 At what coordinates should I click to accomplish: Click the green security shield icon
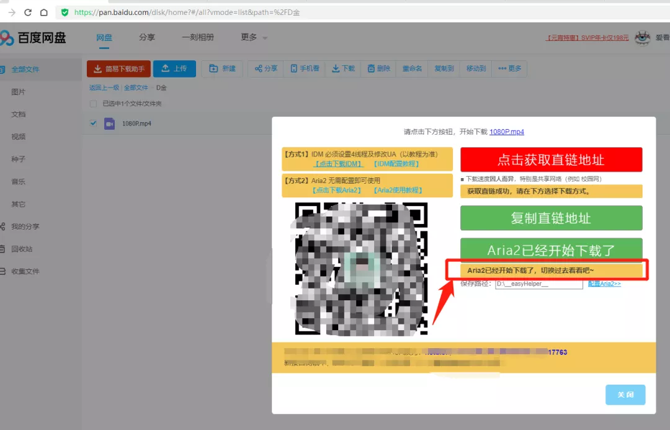pos(65,12)
